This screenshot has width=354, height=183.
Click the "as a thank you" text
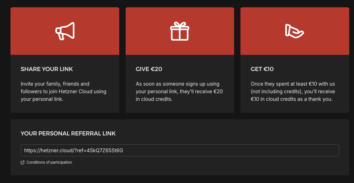click(314, 99)
